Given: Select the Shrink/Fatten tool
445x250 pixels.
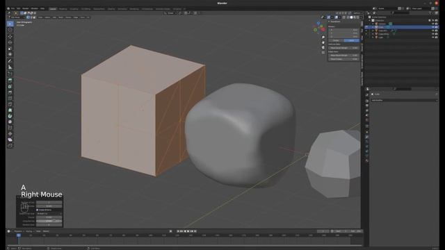Looking at the screenshot, I should (10, 134).
